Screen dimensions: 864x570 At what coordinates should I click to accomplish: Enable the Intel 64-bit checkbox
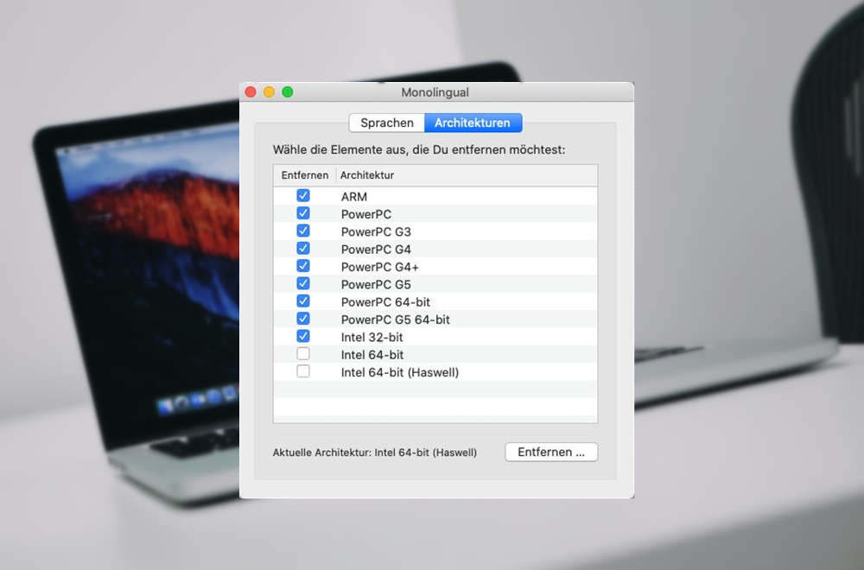[x=303, y=354]
